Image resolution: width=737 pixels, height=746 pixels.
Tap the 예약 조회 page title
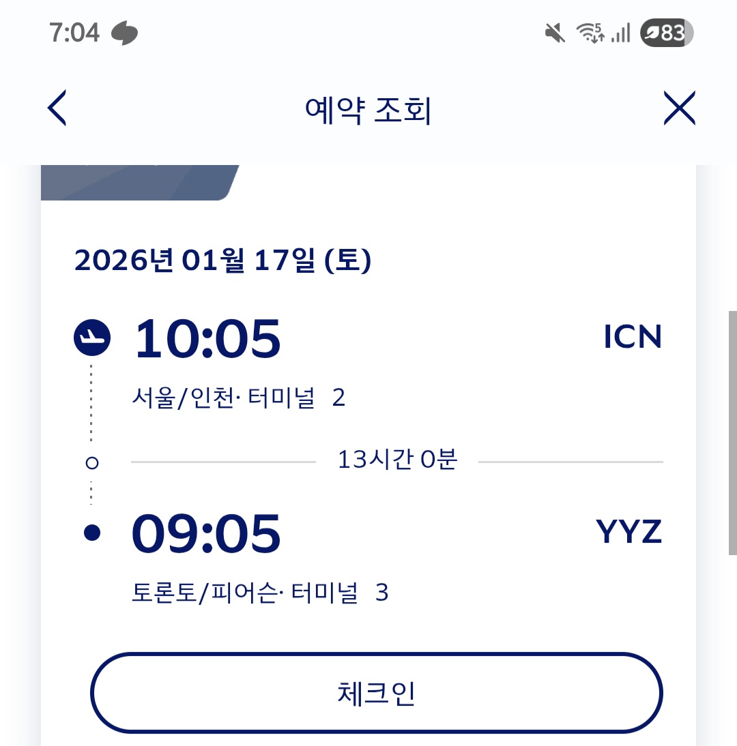pos(369,110)
